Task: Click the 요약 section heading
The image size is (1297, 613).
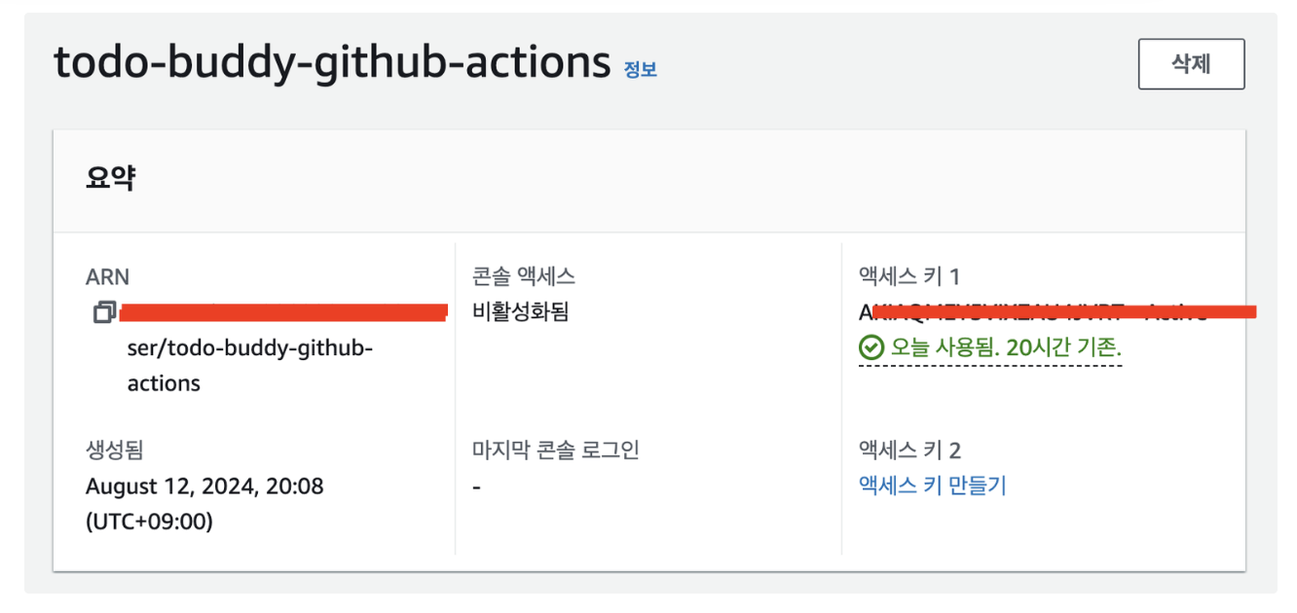Action: coord(110,179)
